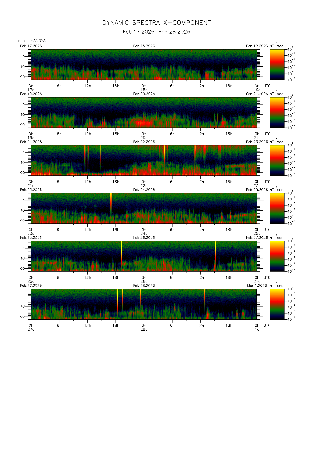Click the first spectrogram panel at the top
The image size is (313, 451).
[x=144, y=64]
